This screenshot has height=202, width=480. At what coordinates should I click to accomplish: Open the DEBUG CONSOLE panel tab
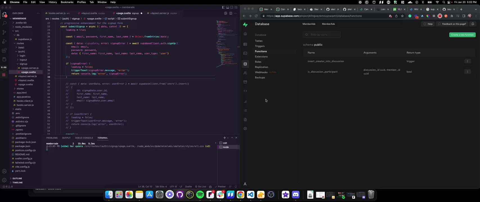84,138
